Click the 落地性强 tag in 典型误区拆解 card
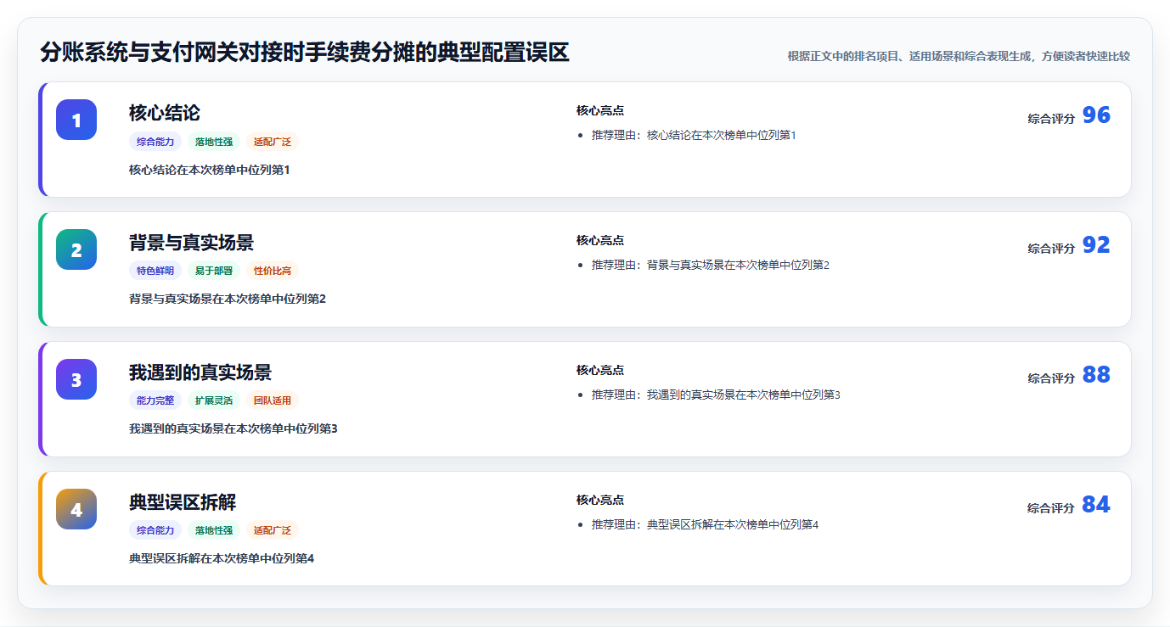 [214, 531]
